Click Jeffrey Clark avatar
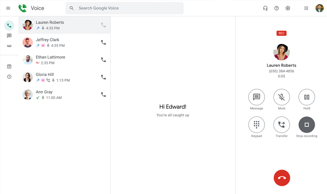This screenshot has height=194, width=327. coord(28,42)
